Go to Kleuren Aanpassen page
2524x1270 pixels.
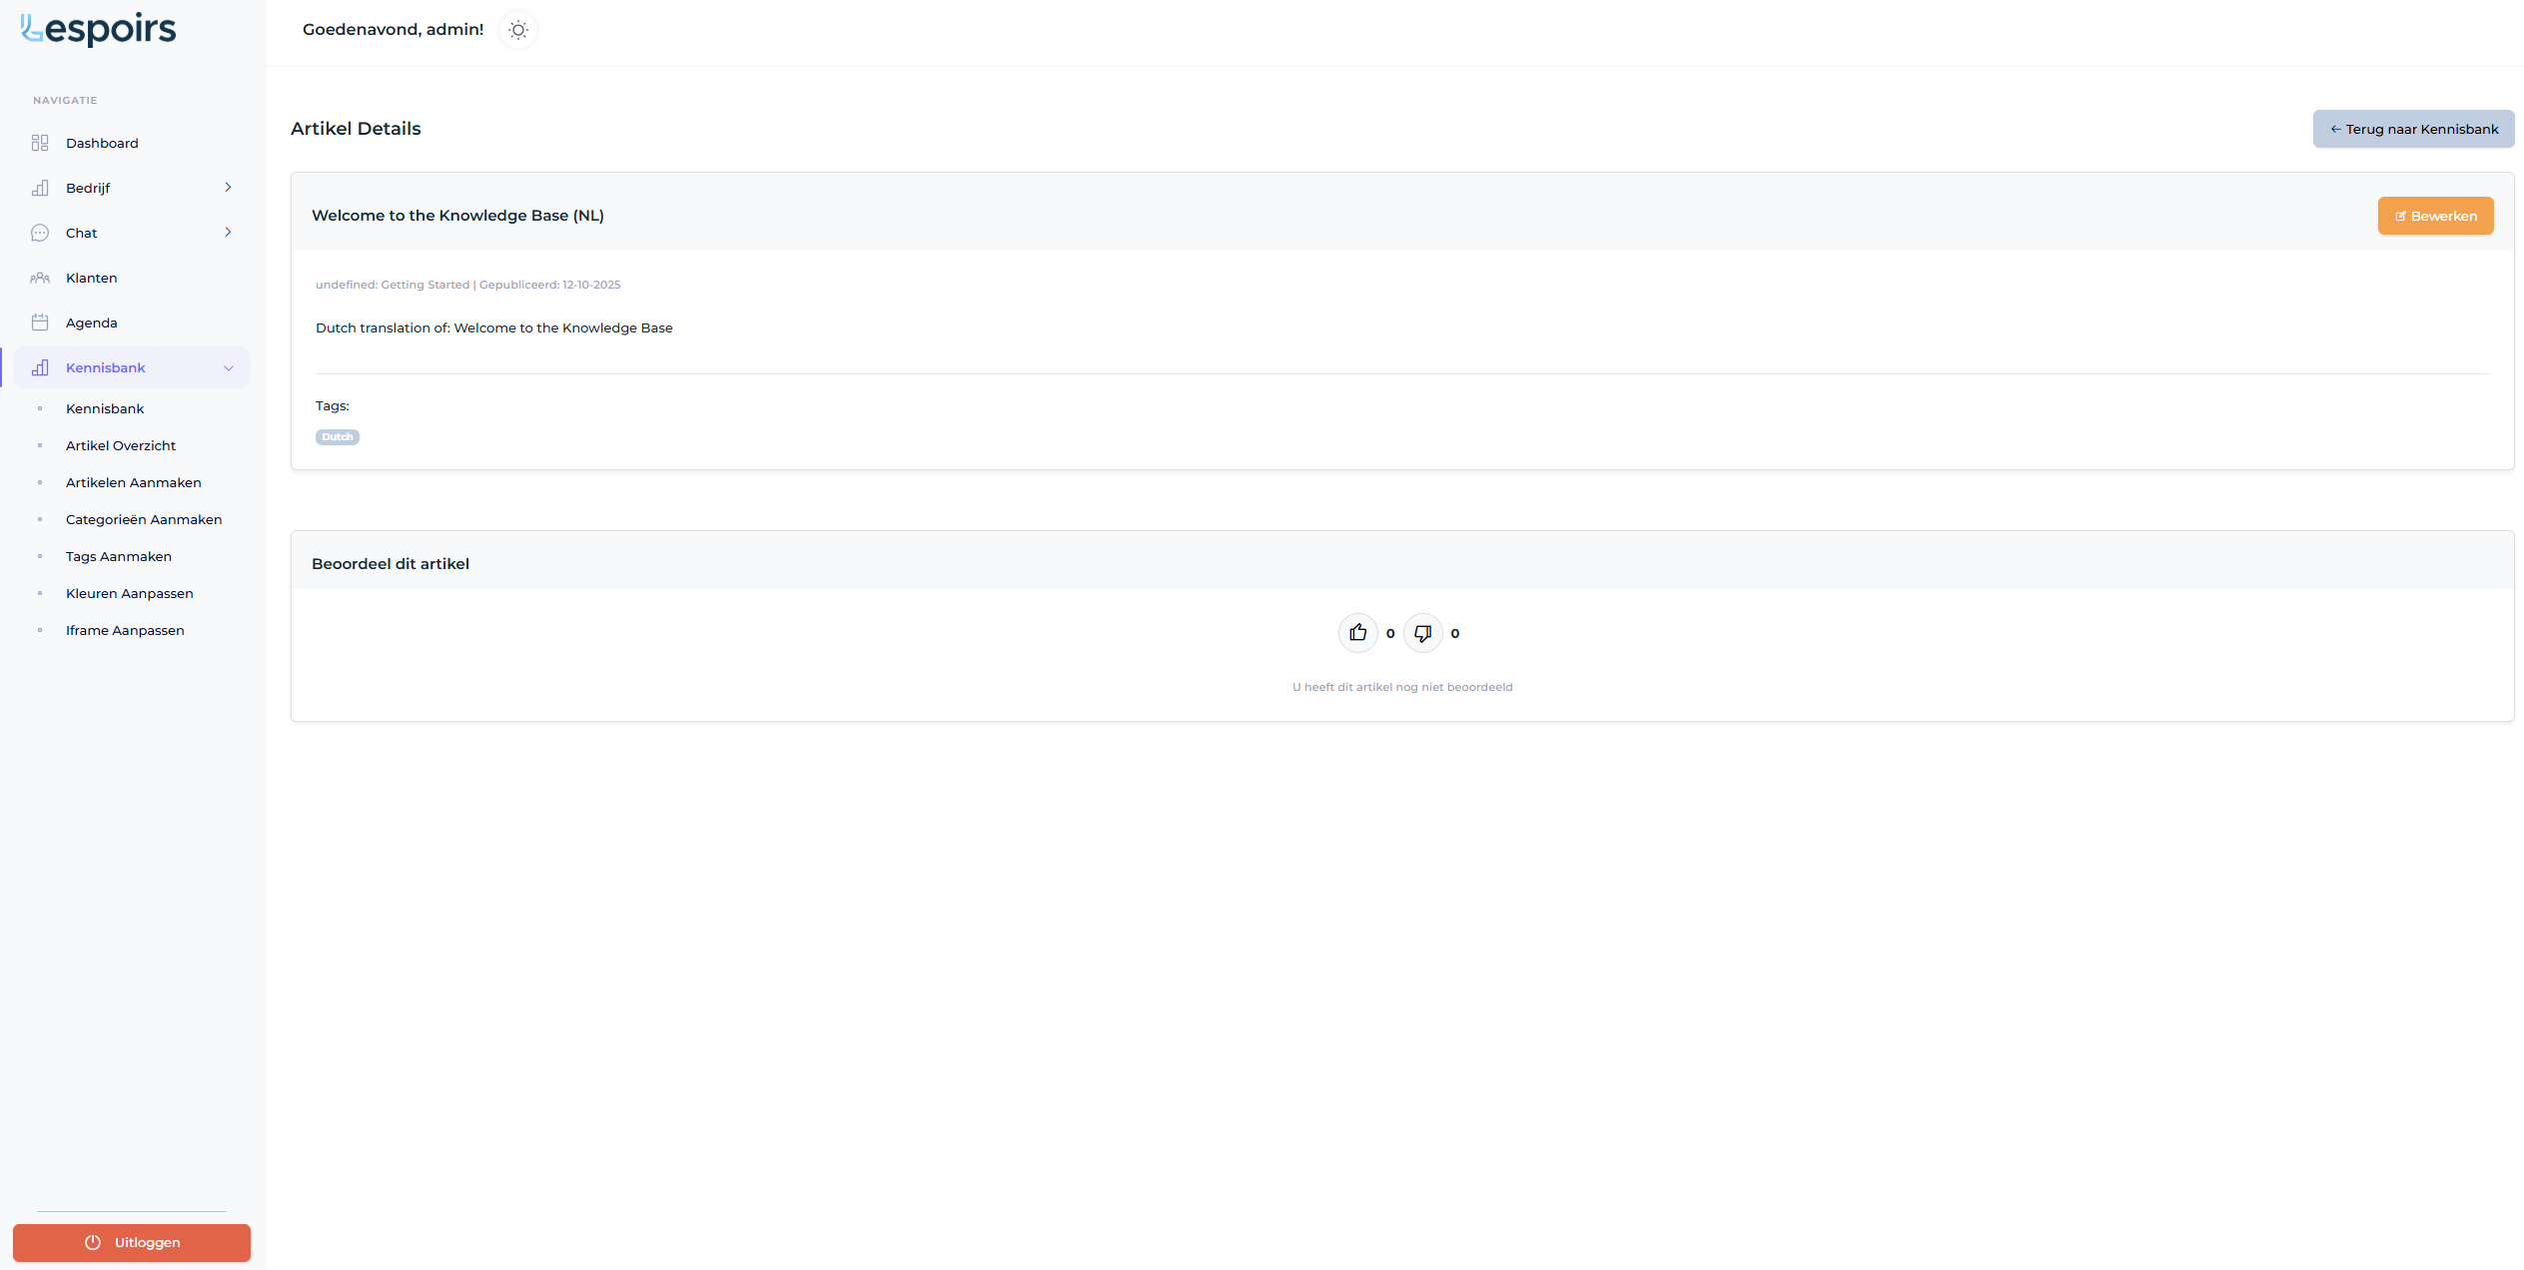(130, 593)
